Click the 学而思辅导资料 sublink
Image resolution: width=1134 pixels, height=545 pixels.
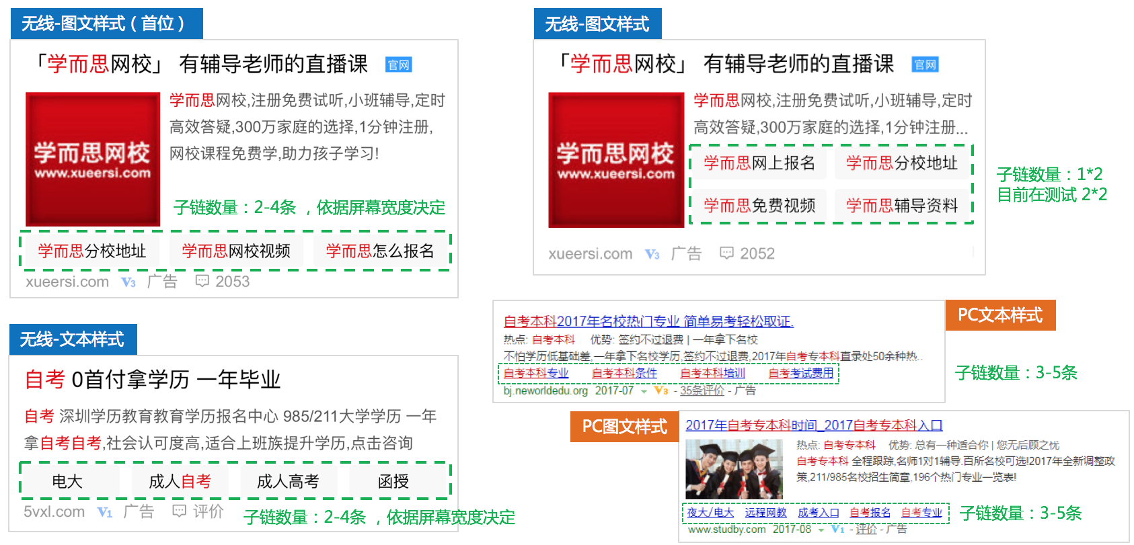point(902,206)
